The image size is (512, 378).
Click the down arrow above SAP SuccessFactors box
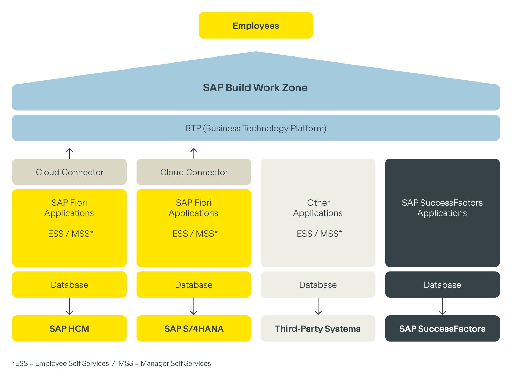(442, 306)
